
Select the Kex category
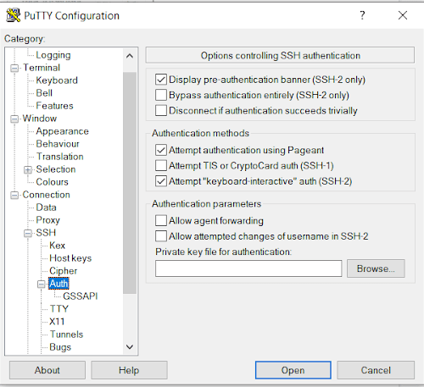click(x=57, y=246)
